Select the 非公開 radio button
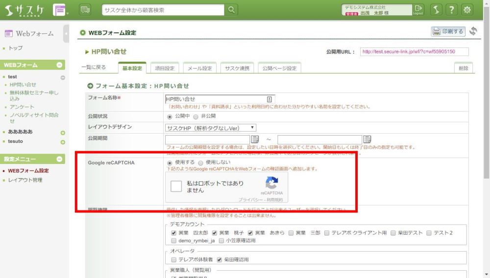The width and height of the screenshot is (490, 278). click(196, 116)
